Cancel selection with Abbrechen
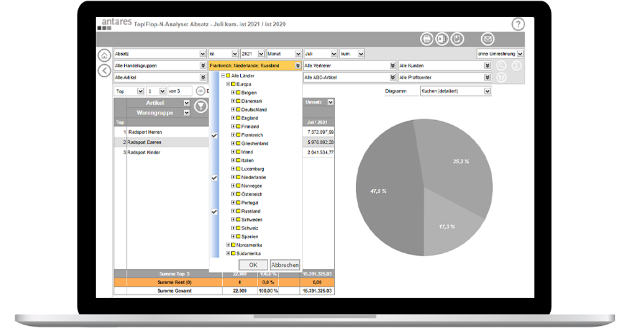Screen dimensions: 627x328 click(285, 264)
